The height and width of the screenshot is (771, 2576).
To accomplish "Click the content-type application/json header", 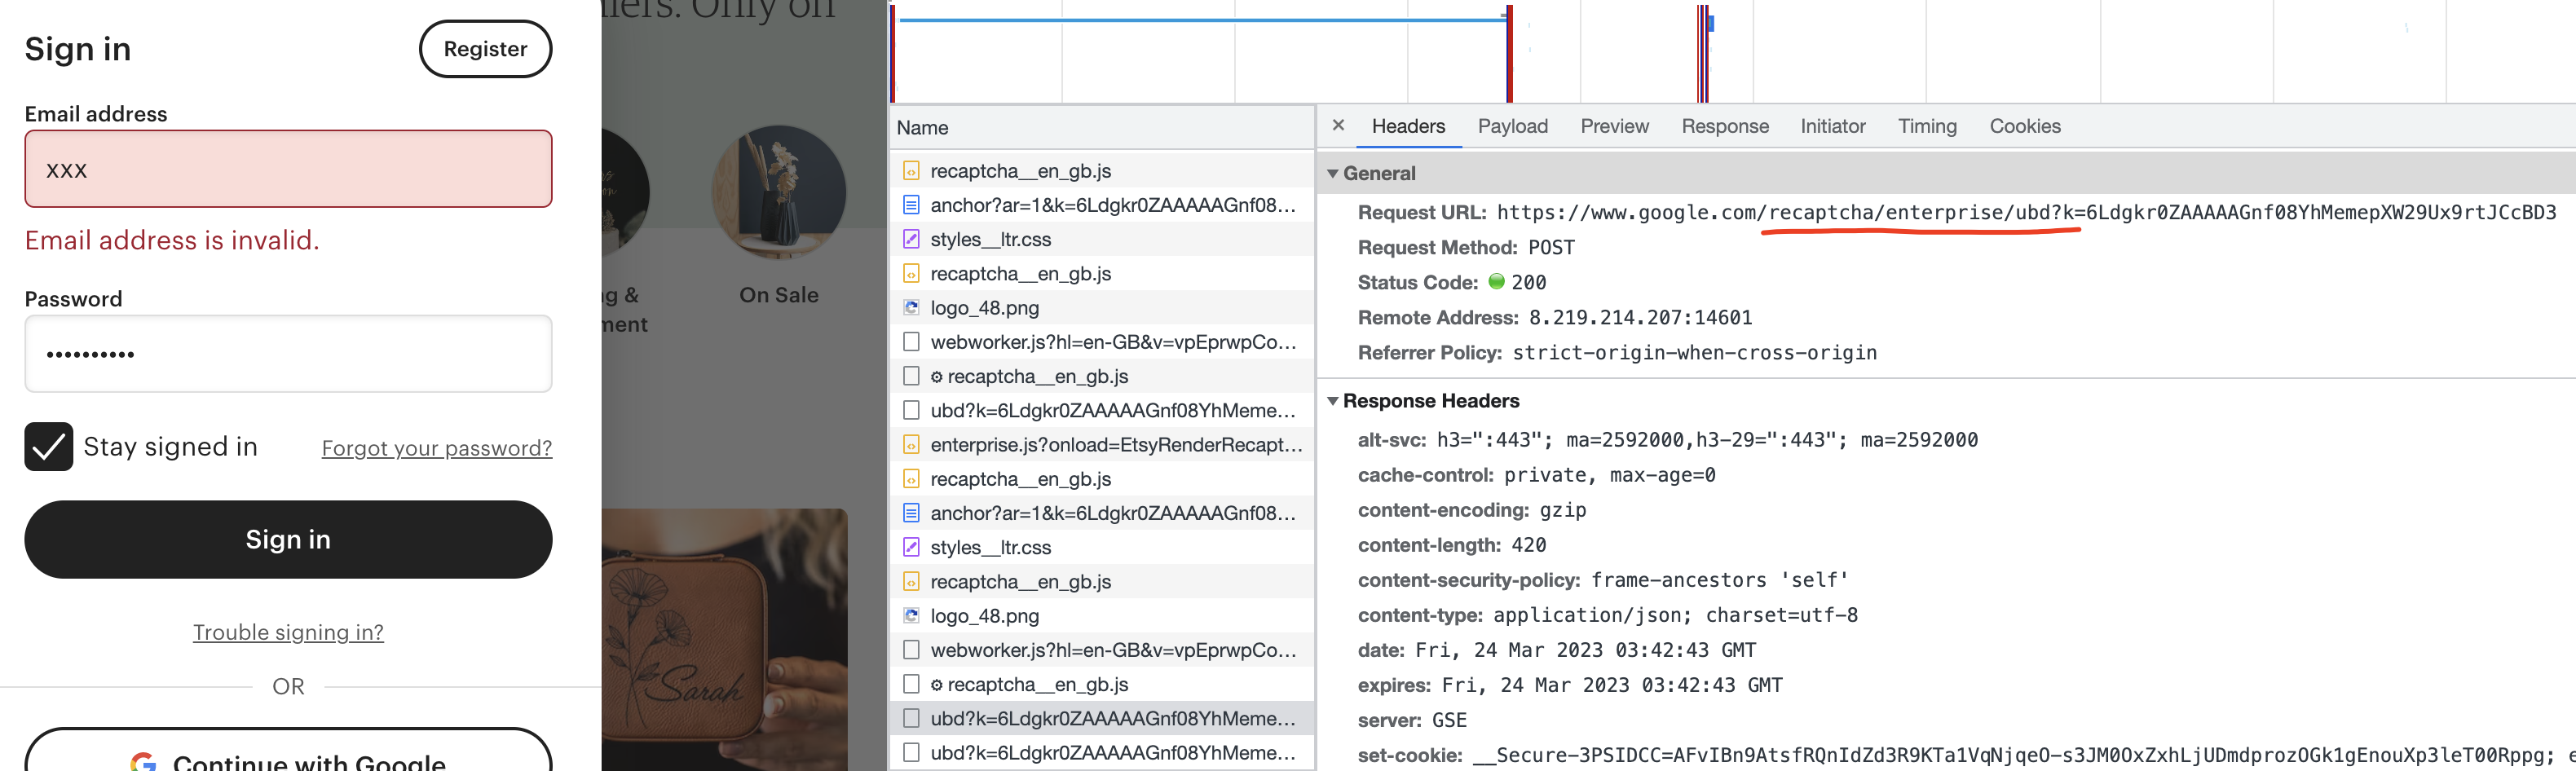I will (x=1607, y=615).
